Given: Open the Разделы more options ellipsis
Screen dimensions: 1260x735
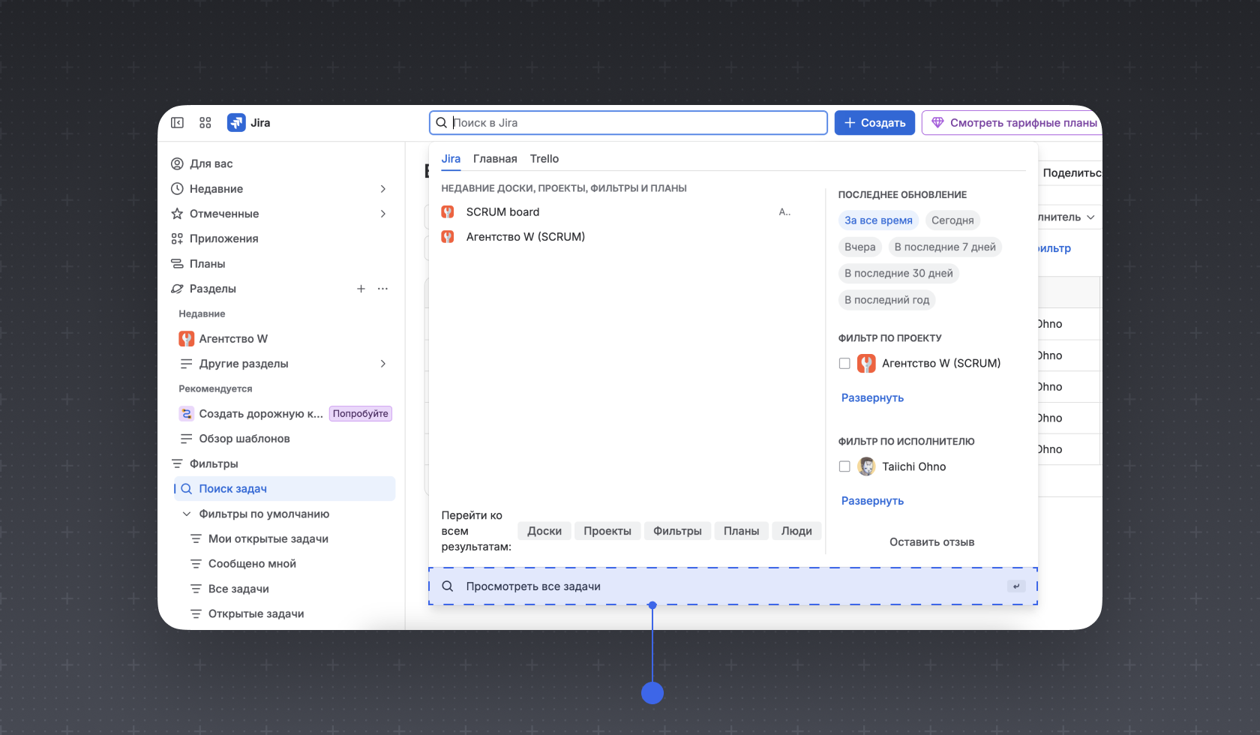Looking at the screenshot, I should 383,289.
